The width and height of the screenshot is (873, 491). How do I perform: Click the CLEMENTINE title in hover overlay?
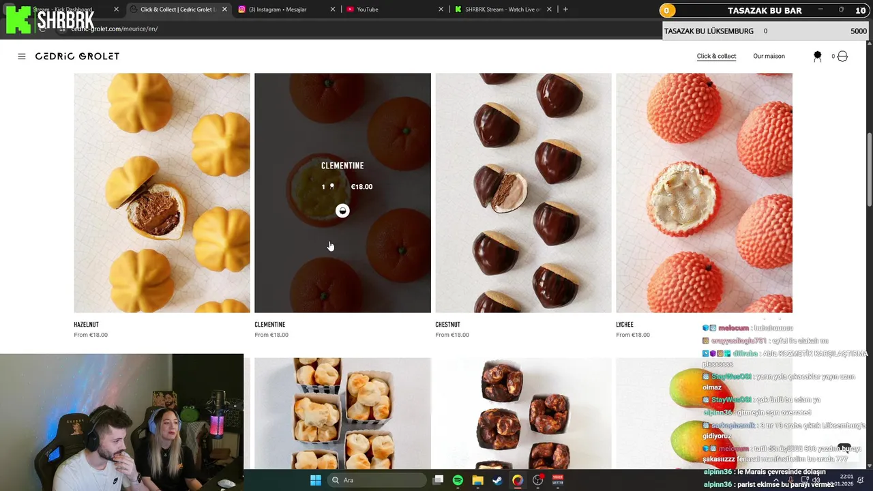[342, 166]
